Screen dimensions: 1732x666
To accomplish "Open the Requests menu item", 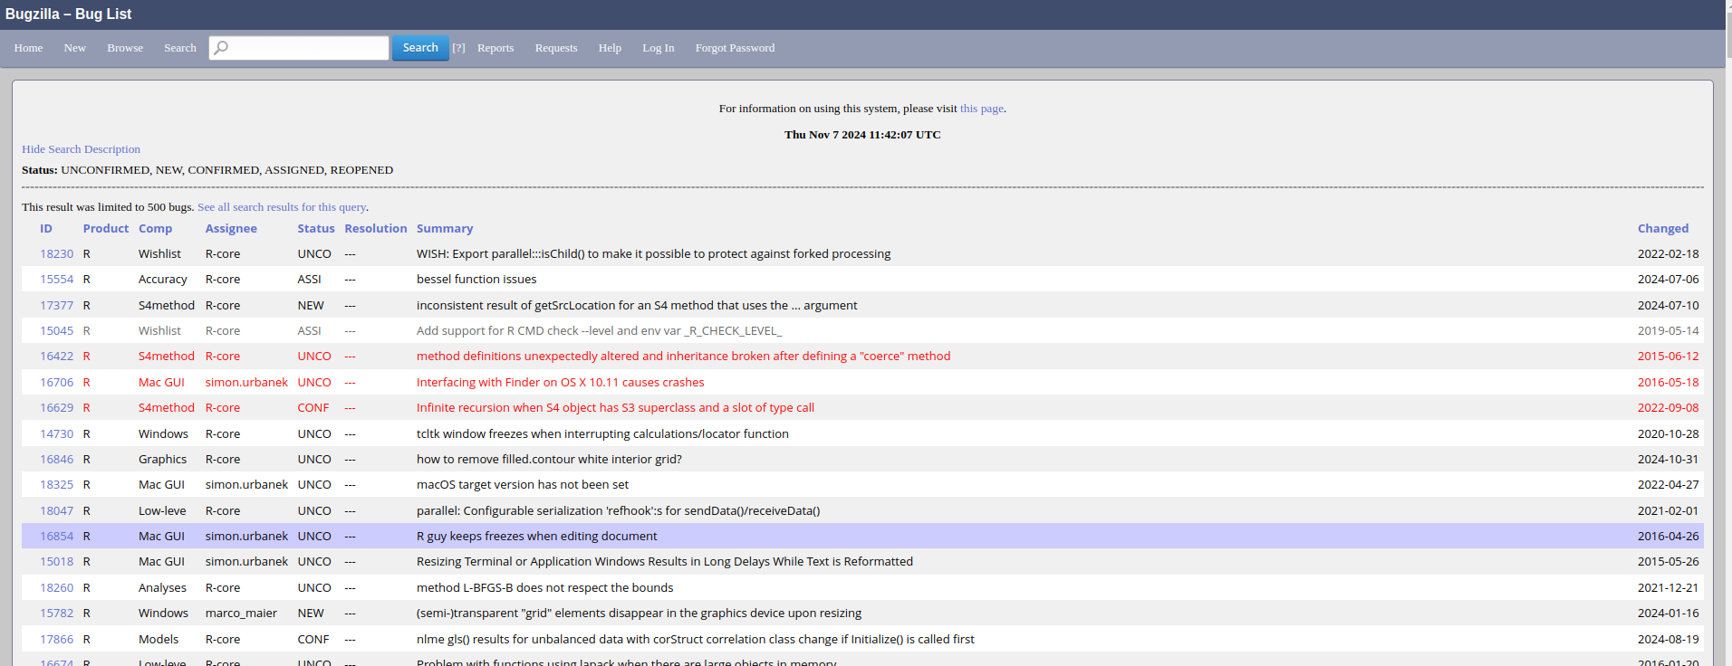I will [x=555, y=48].
